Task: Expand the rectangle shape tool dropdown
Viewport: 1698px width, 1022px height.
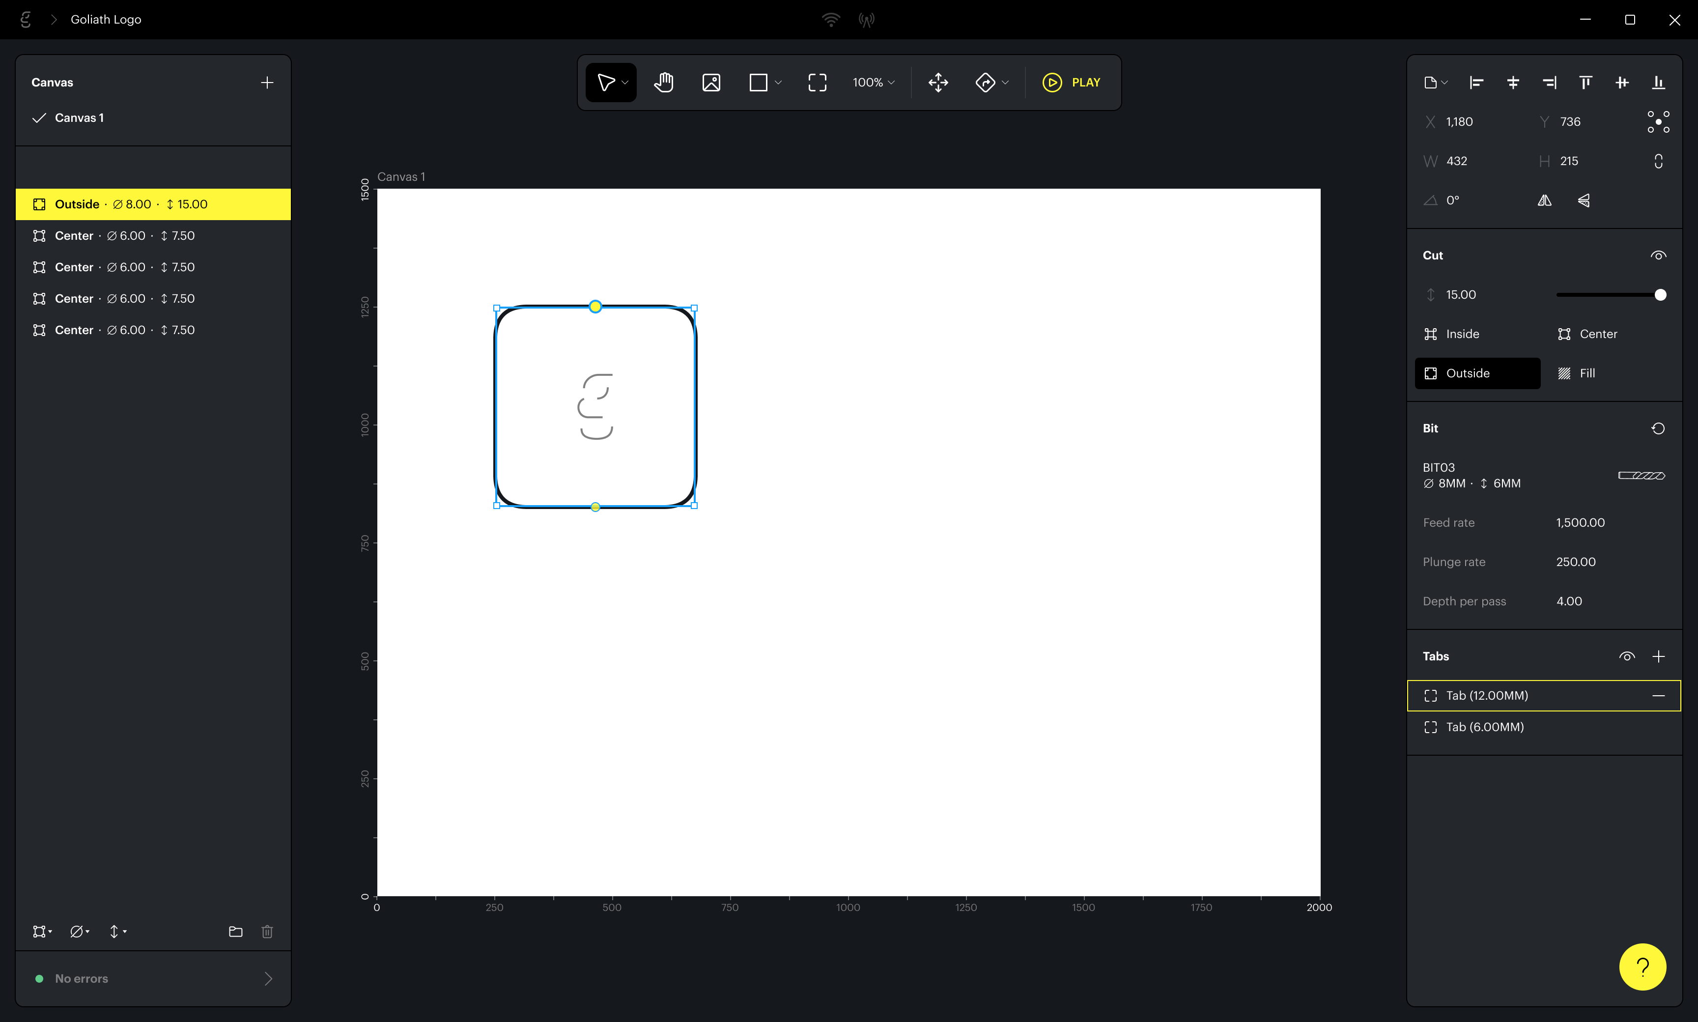Action: click(778, 83)
